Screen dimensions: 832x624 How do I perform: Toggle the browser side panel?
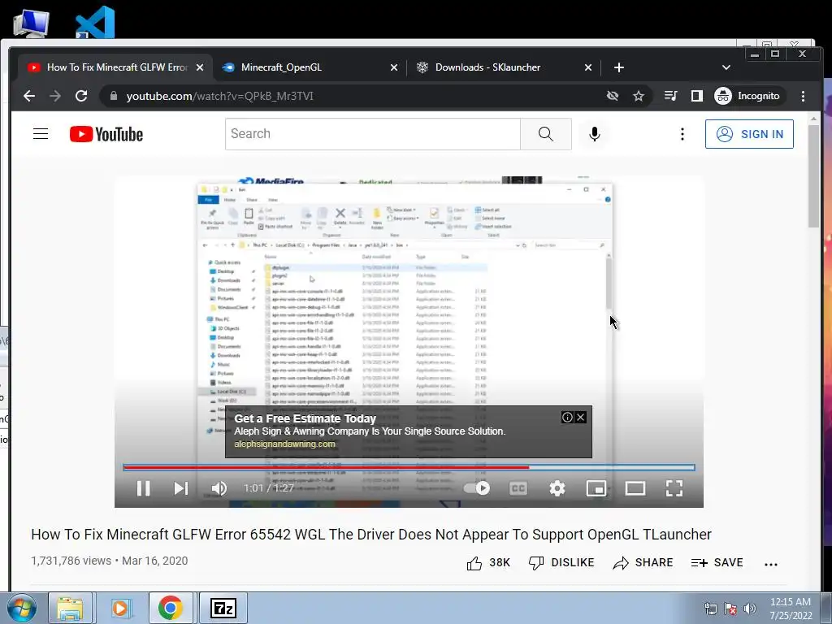coord(696,96)
